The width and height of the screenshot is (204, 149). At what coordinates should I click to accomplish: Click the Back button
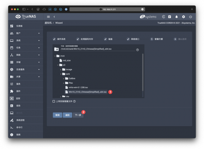(67, 115)
